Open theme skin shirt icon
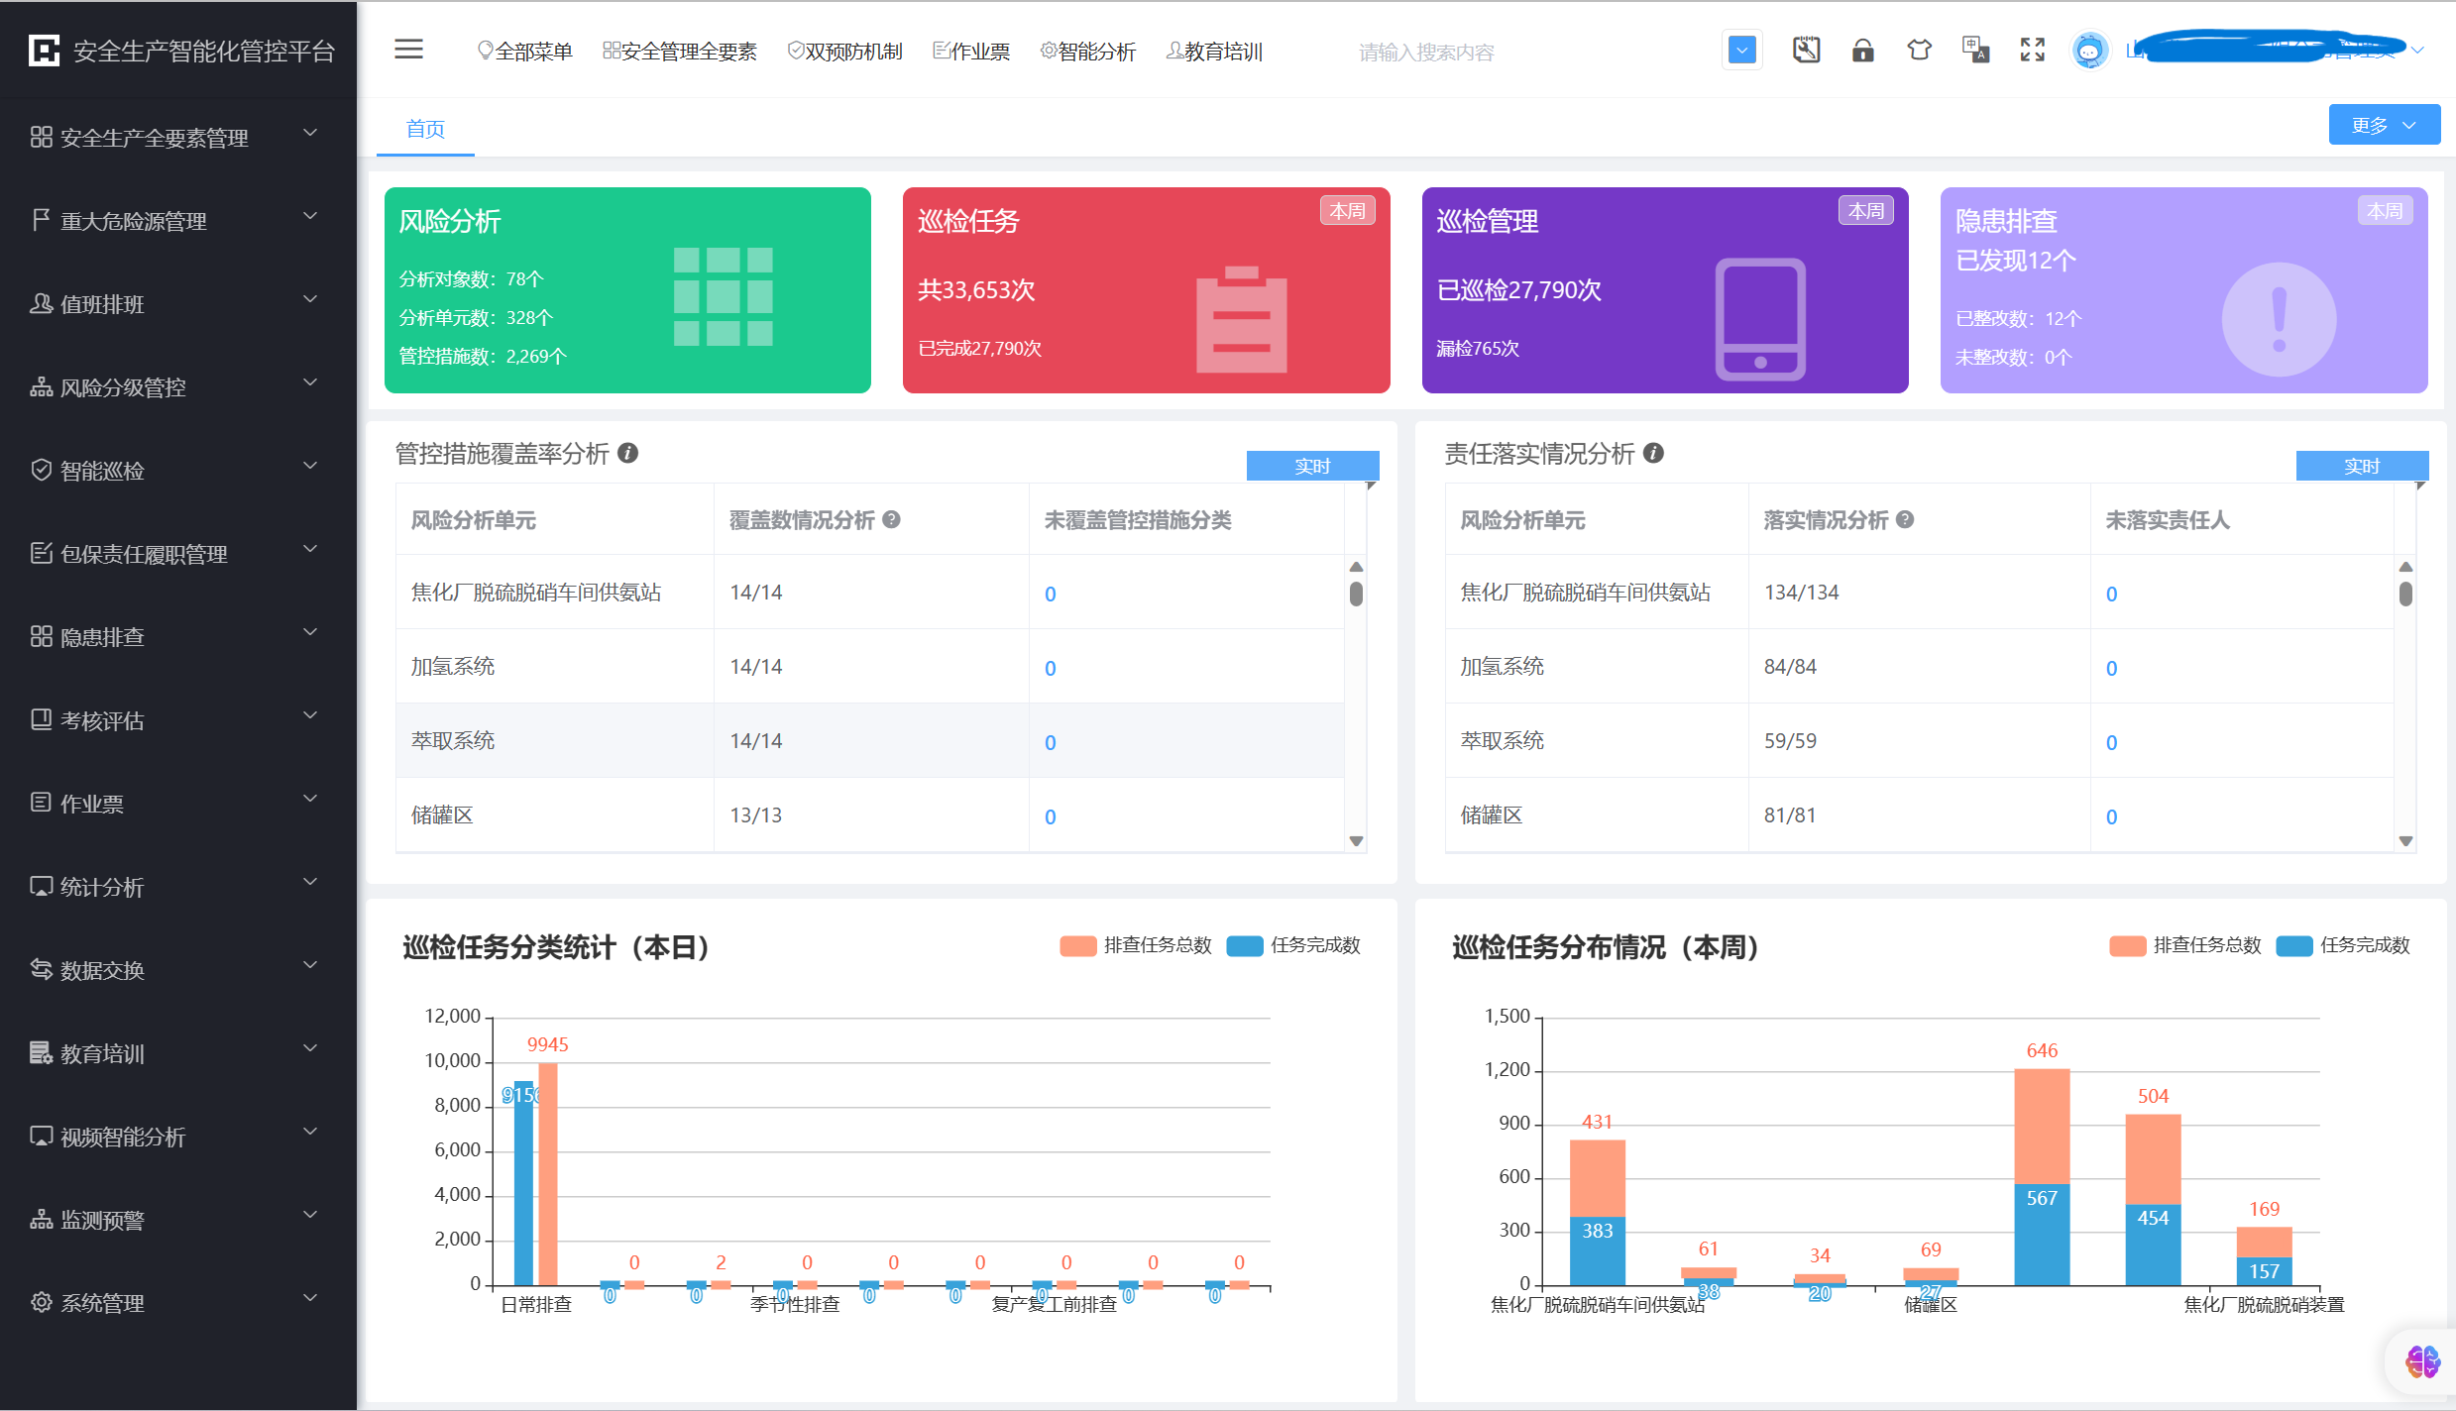 pos(1919,50)
